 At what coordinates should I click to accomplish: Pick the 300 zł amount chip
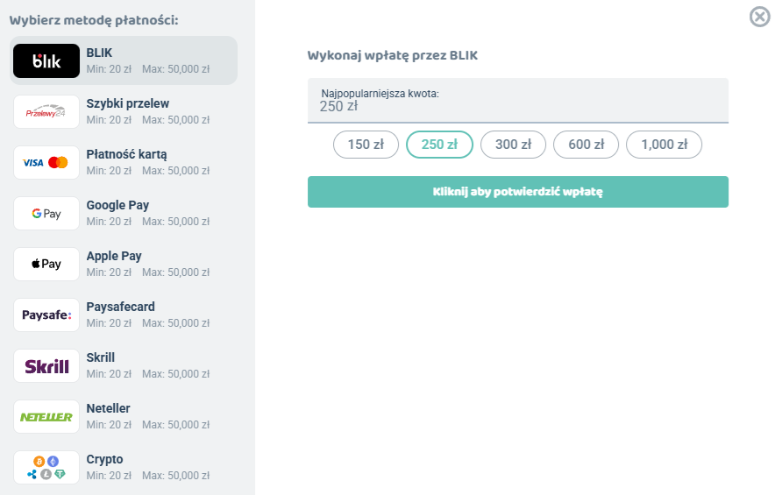tap(513, 145)
